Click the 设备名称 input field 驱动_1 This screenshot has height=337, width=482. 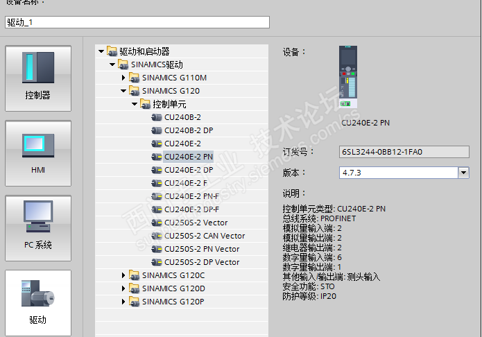(137, 22)
